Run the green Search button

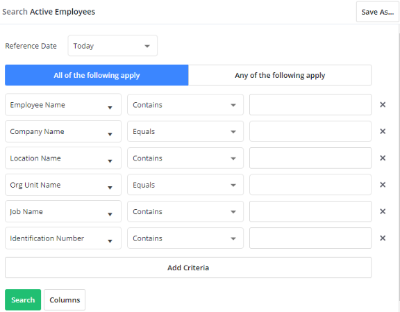coord(23,299)
